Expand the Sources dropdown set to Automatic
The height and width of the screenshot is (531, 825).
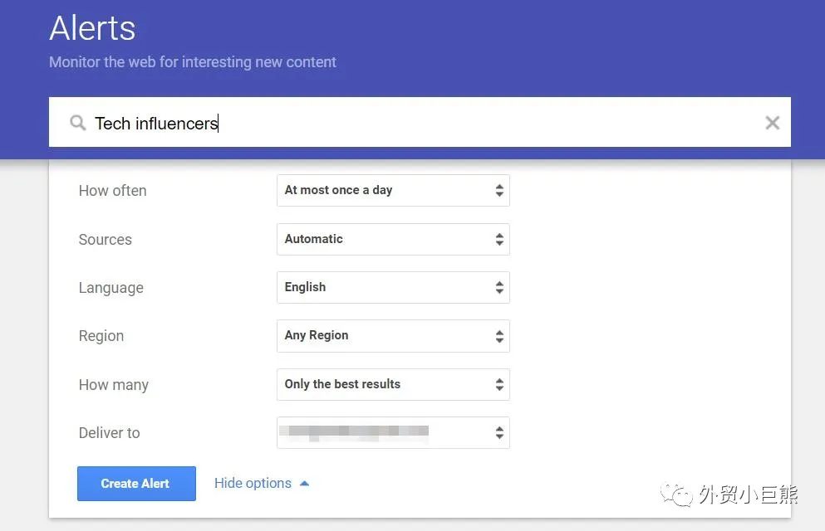click(392, 239)
